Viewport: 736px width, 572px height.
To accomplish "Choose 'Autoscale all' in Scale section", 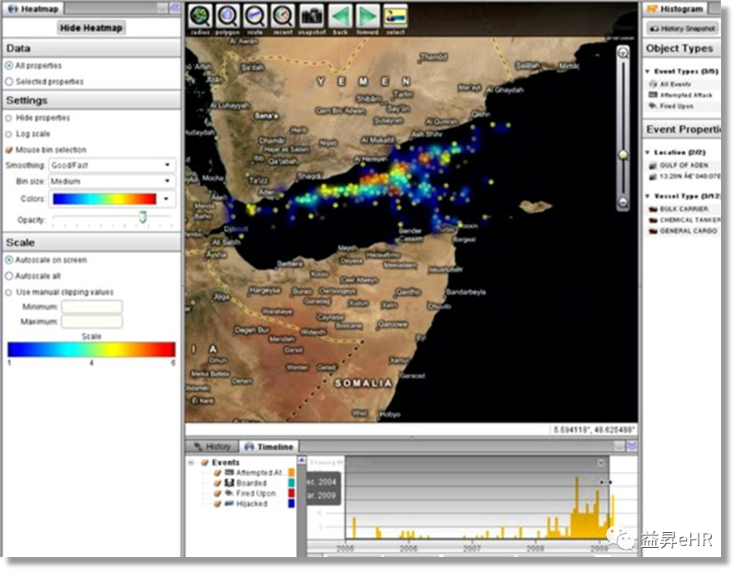I will (x=9, y=276).
